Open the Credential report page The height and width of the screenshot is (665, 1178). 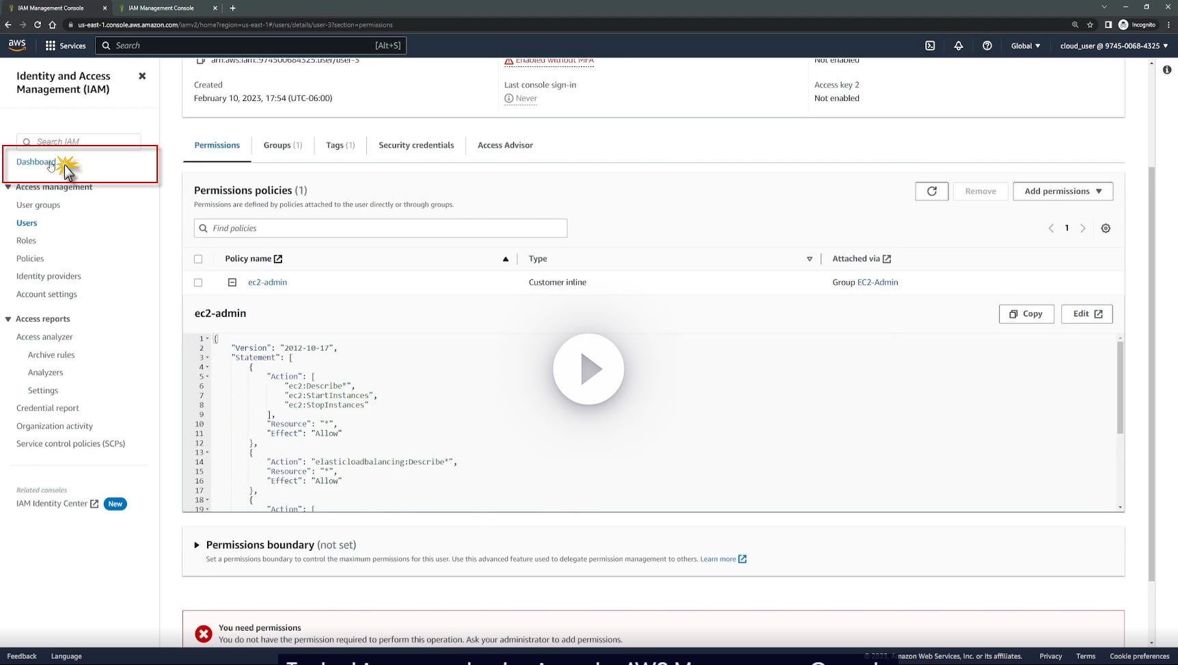tap(48, 408)
